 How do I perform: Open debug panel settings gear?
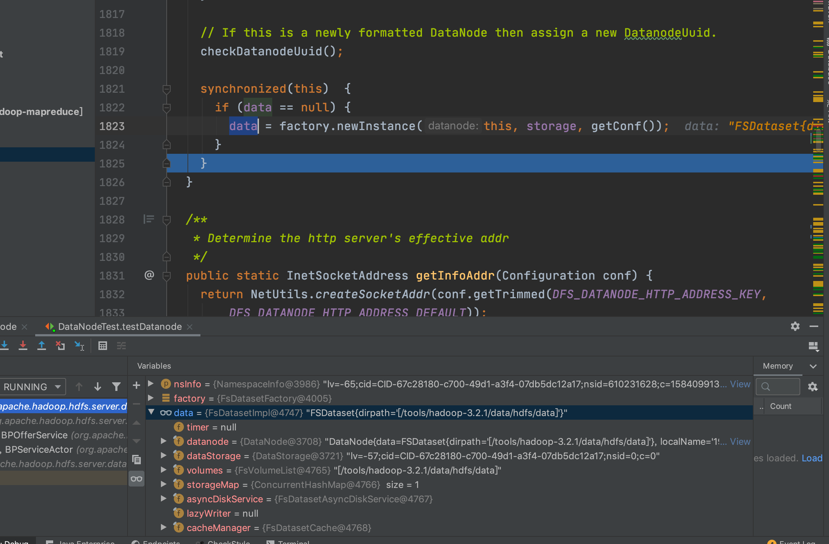point(795,326)
